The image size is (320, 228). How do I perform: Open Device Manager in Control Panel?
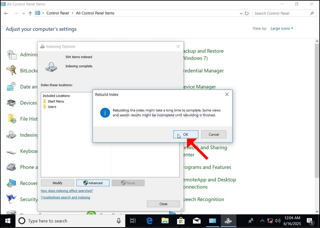[200, 87]
